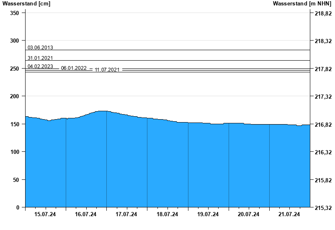Click the 19.07.24 date label
Viewport: 335px width, 230px height.
pos(208,215)
